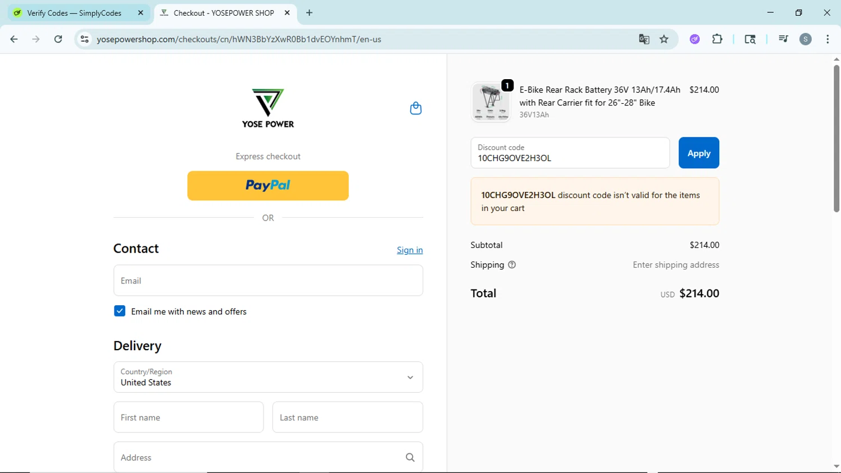Open the shopping bag cart icon
Viewport: 841px width, 473px height.
pos(415,108)
